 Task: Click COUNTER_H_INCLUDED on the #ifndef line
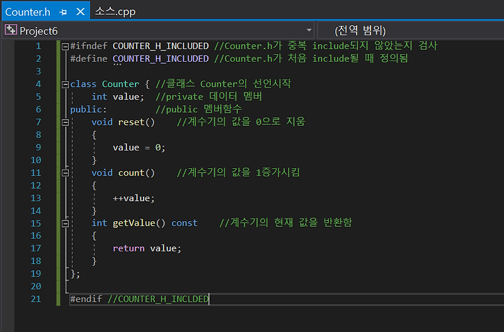click(161, 46)
